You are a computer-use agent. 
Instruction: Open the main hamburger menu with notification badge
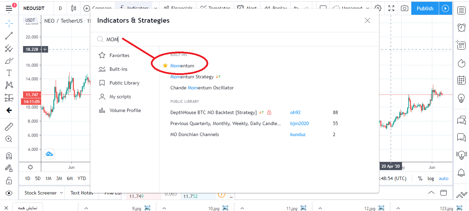9,8
